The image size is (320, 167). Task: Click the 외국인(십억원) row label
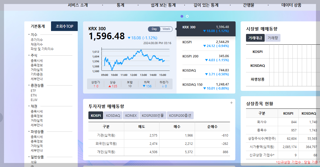pyautogui.click(x=106, y=143)
